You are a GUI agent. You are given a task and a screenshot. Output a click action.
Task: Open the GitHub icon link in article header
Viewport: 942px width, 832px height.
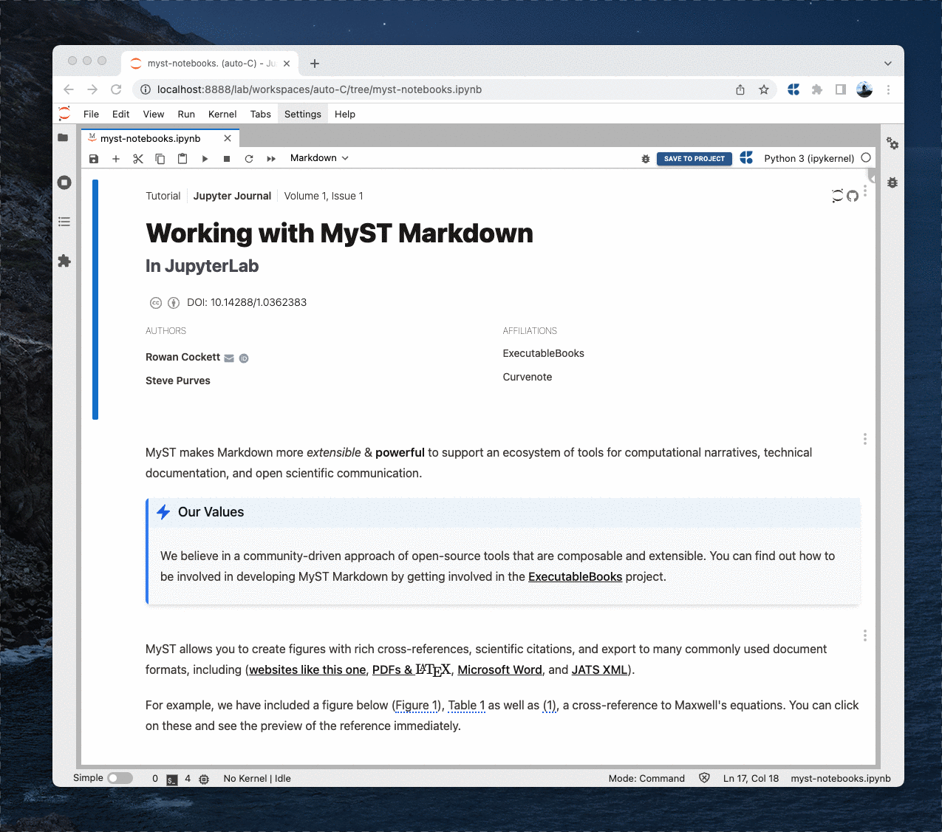[x=853, y=196]
